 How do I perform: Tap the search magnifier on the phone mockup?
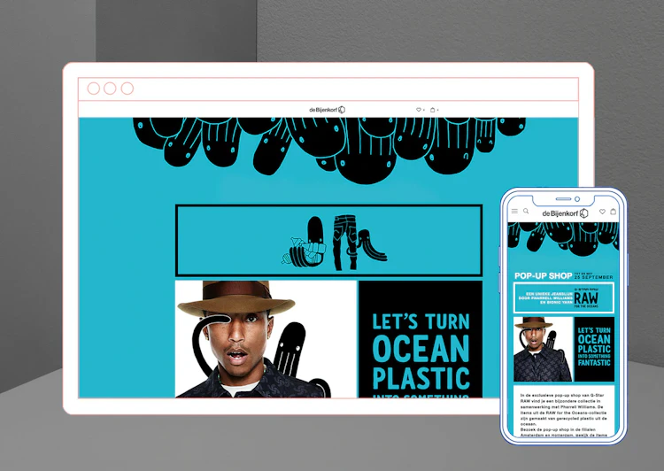point(526,211)
